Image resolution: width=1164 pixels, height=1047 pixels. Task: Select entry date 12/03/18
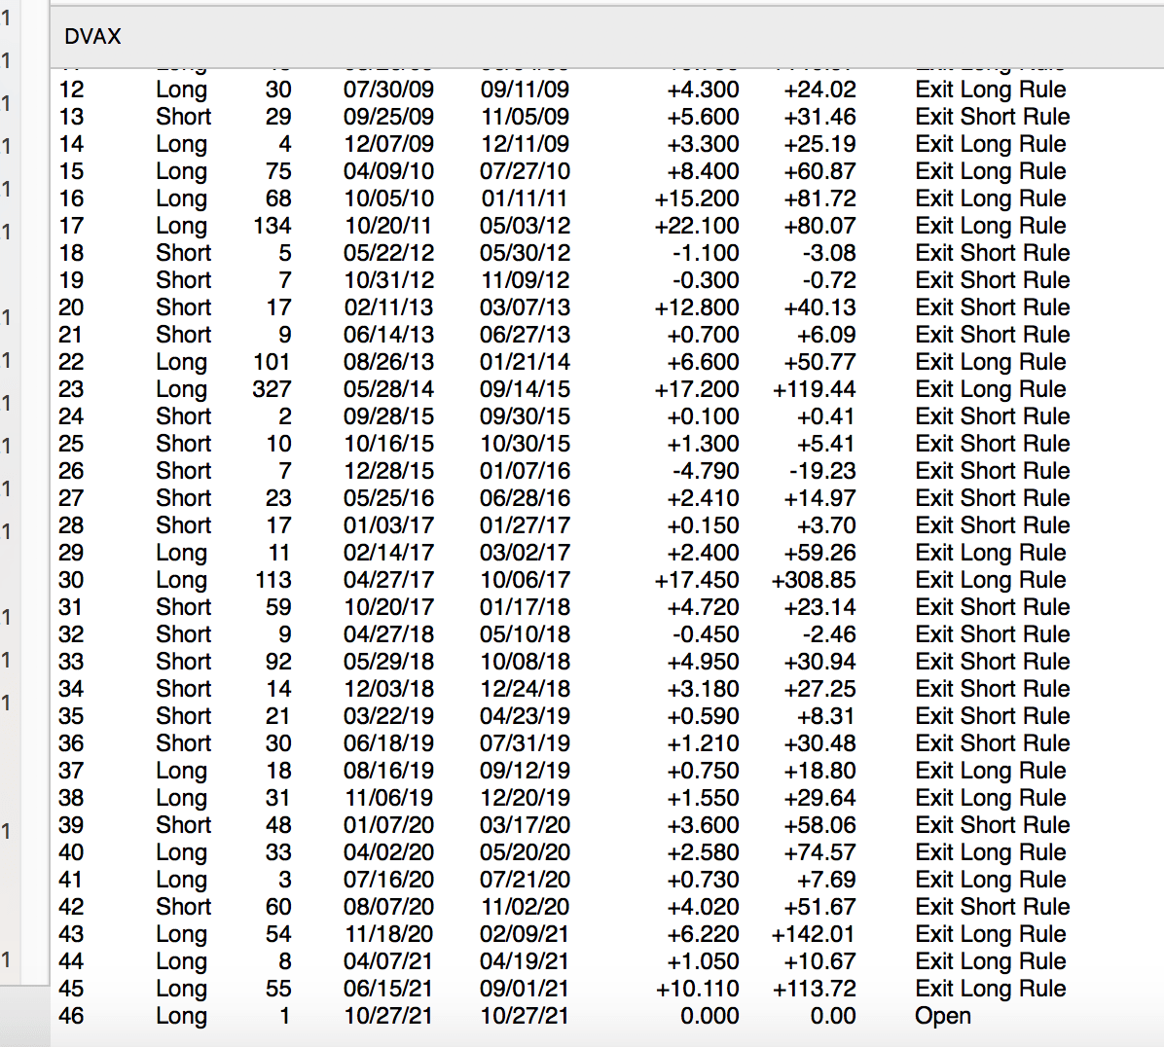388,689
